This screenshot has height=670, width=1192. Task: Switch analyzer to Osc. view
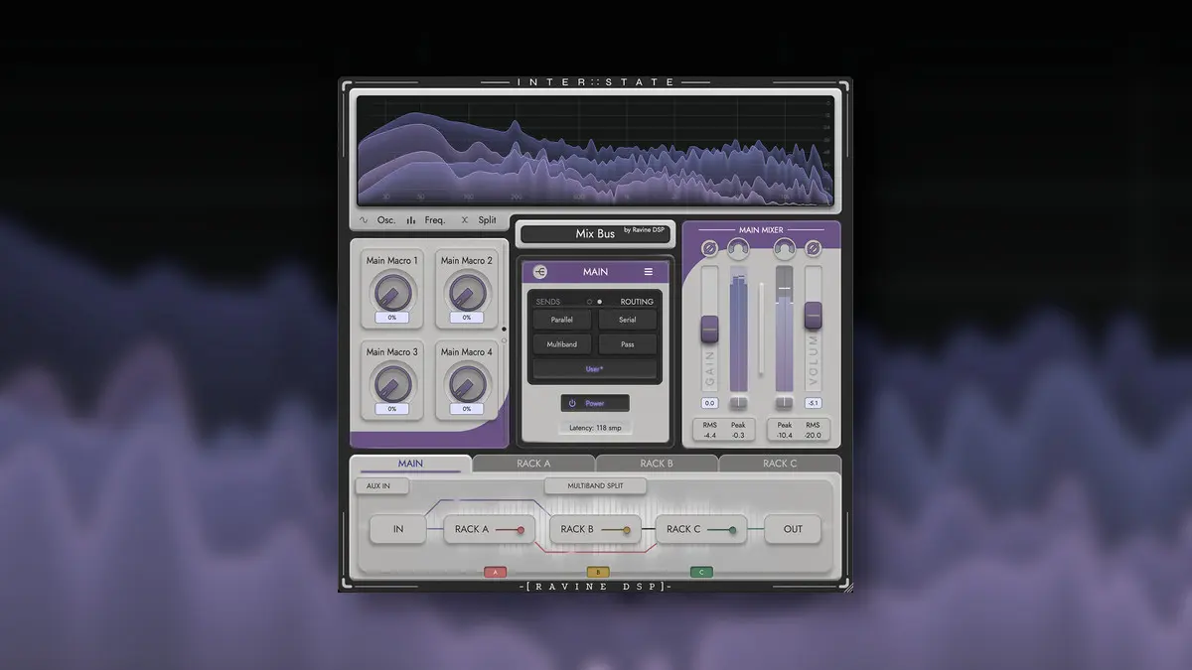point(377,220)
